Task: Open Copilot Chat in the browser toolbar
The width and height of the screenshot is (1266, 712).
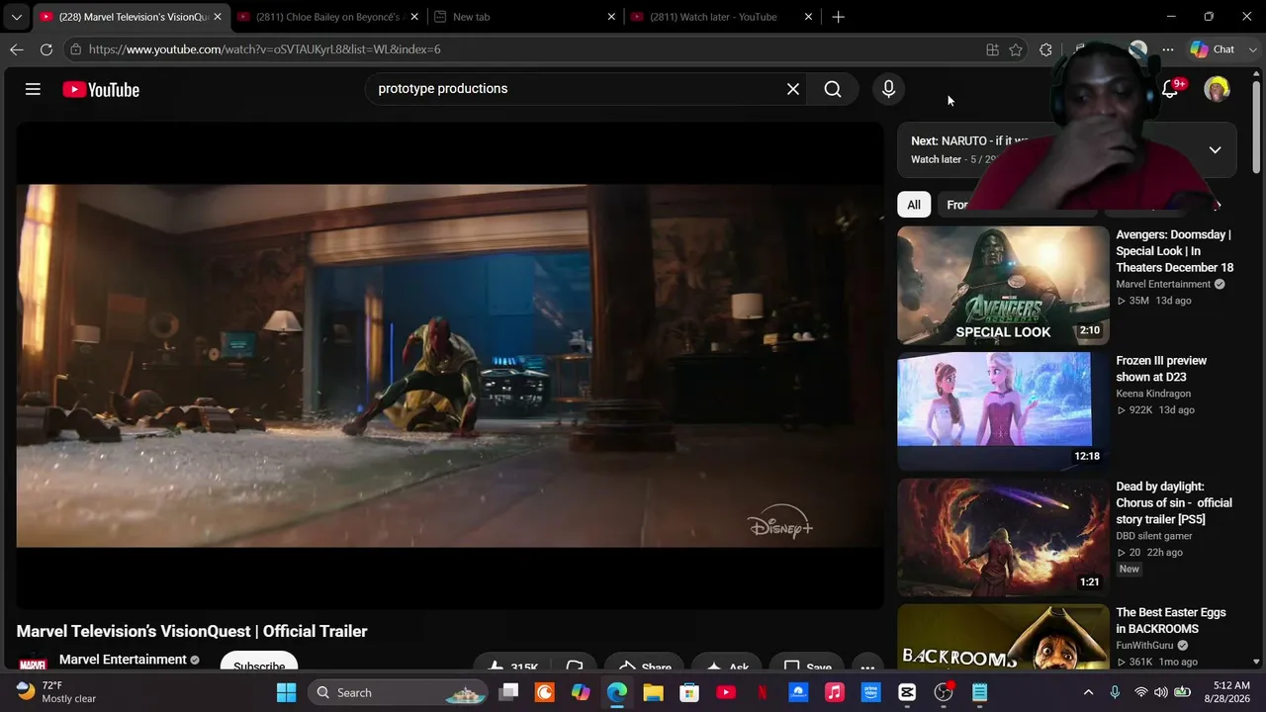Action: point(1213,49)
